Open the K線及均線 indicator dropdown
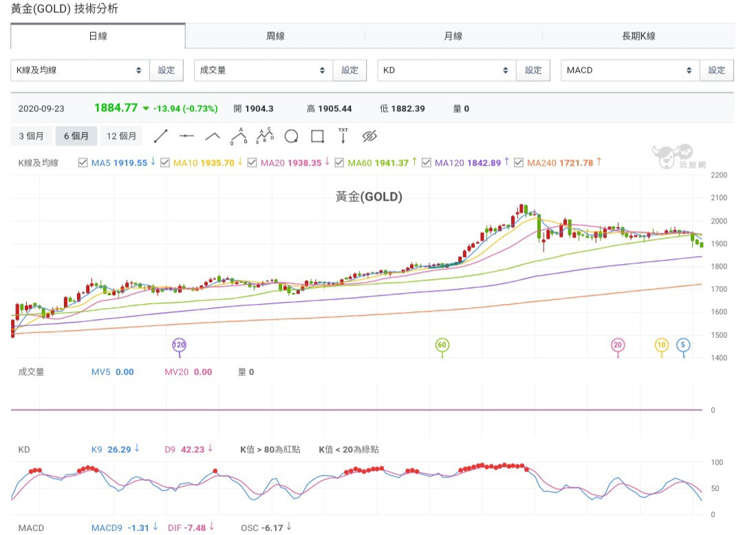 pos(80,70)
